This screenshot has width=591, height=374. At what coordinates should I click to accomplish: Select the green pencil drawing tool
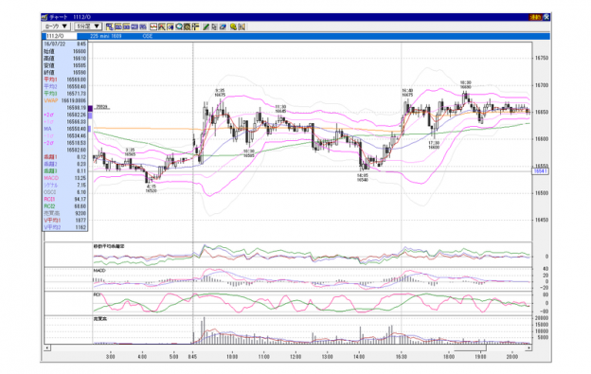point(206,27)
